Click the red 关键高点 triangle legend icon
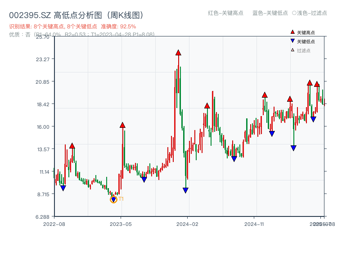The width and height of the screenshot is (360, 270). (x=292, y=32)
